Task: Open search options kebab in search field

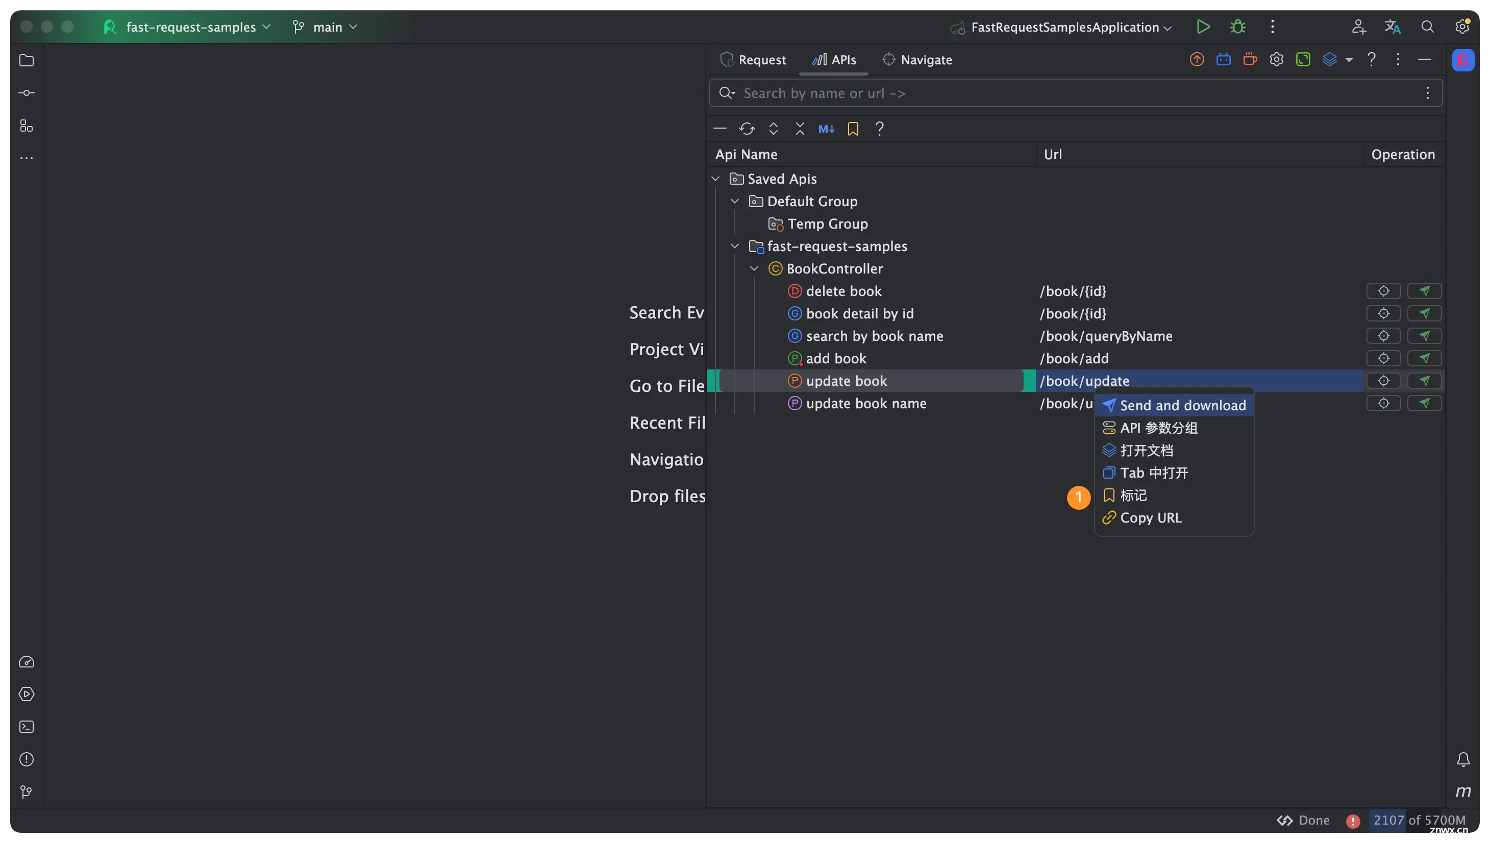Action: [1427, 93]
